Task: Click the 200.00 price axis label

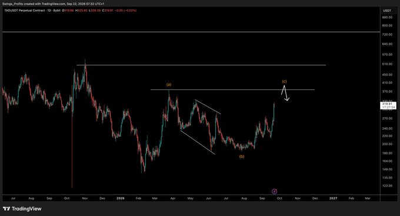Action: 387,144
